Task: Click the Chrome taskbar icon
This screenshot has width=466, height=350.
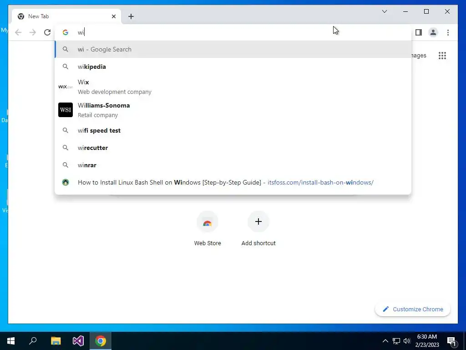Action: (x=101, y=341)
